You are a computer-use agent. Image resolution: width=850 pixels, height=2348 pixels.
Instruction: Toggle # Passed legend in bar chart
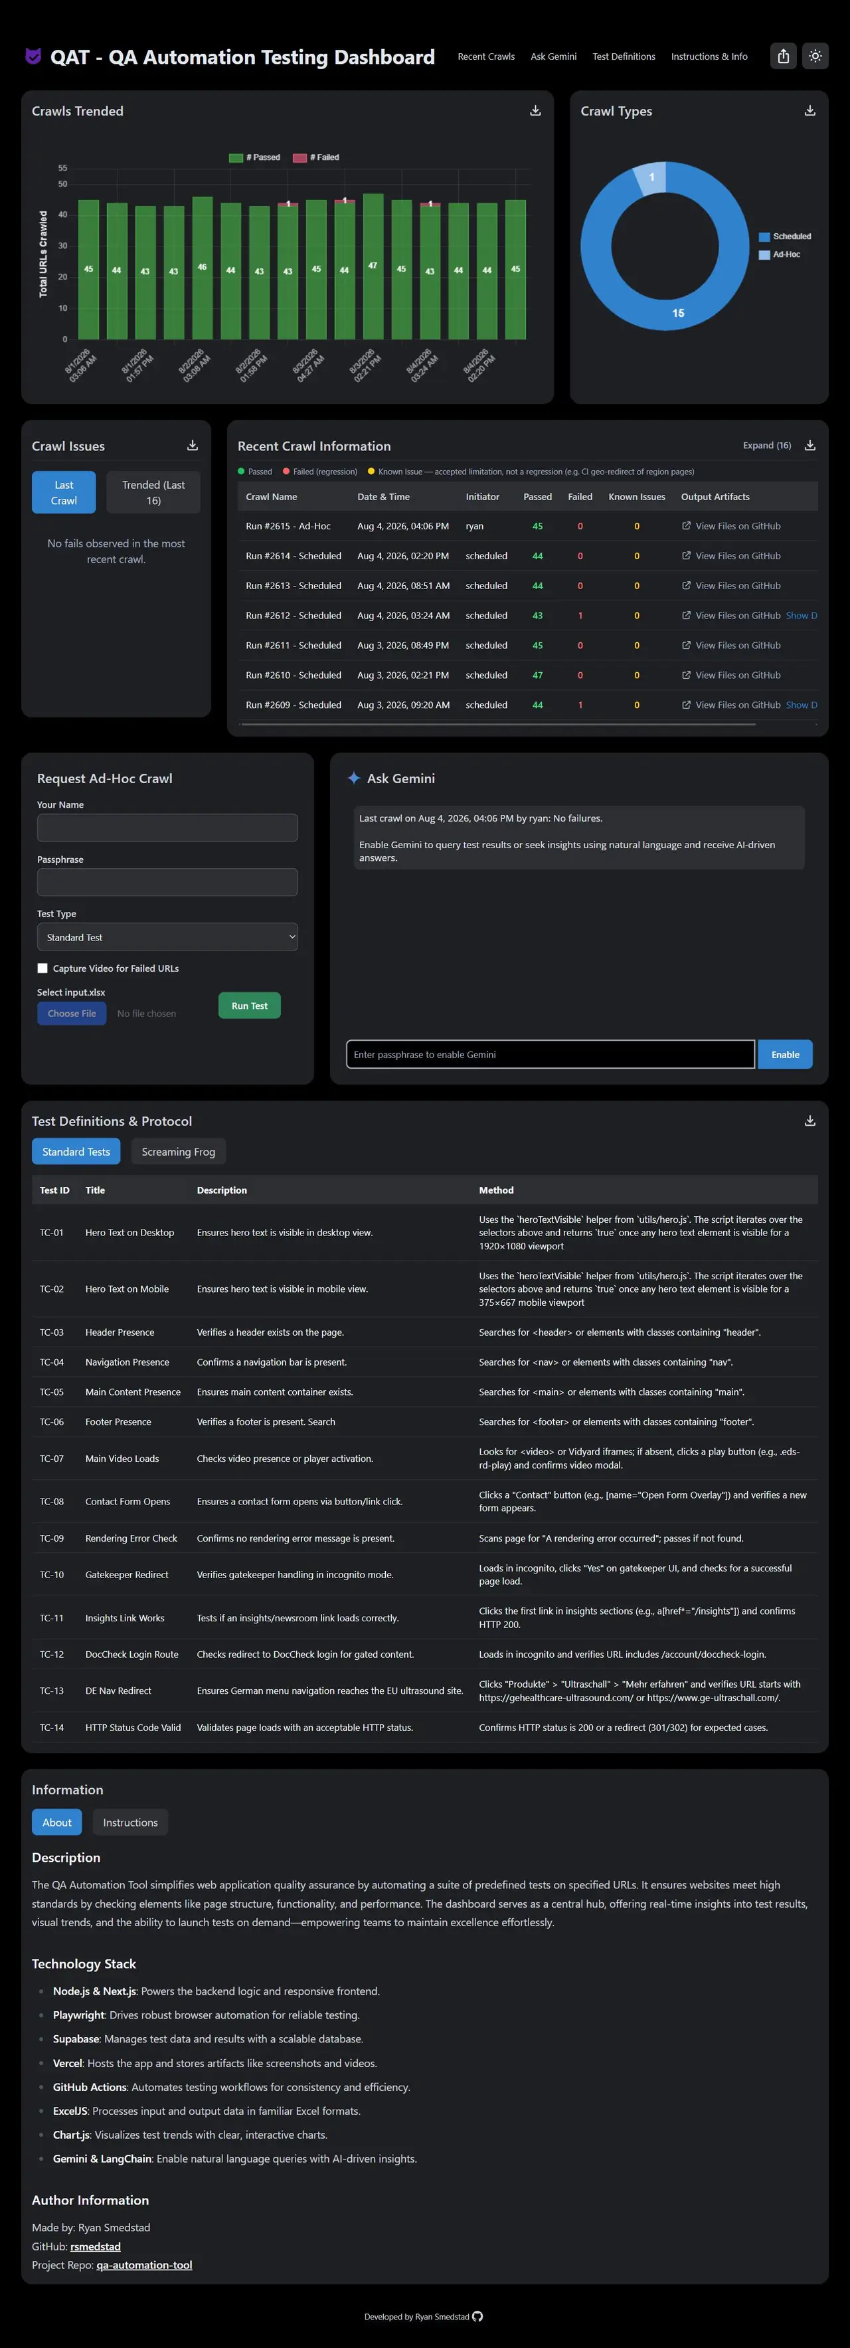(255, 157)
